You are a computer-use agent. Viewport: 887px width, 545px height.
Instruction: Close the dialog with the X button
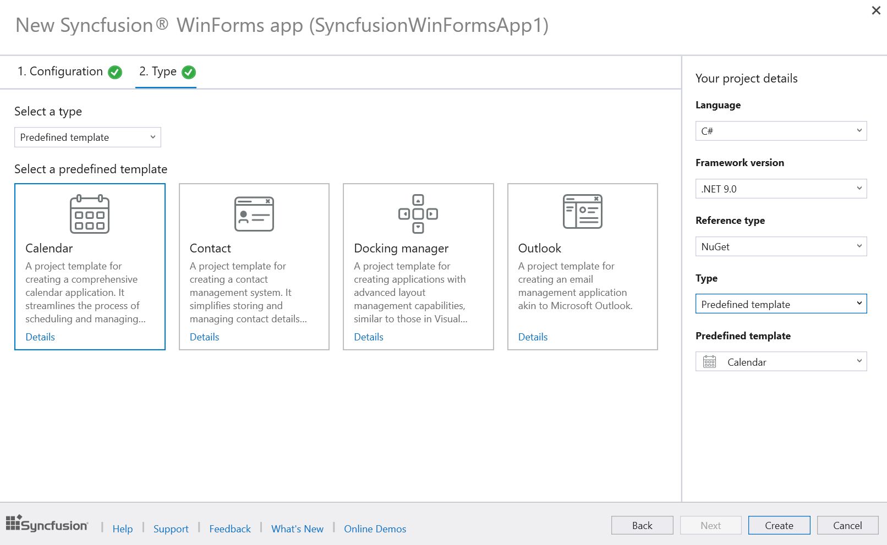(x=876, y=10)
